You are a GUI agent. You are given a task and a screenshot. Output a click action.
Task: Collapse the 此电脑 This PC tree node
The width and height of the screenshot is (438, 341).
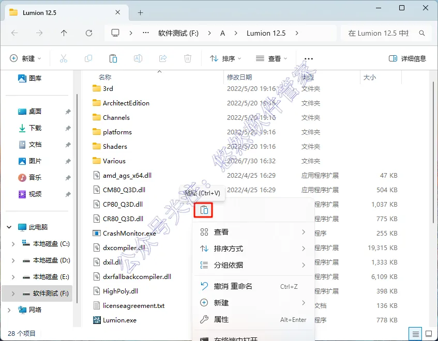pos(9,227)
